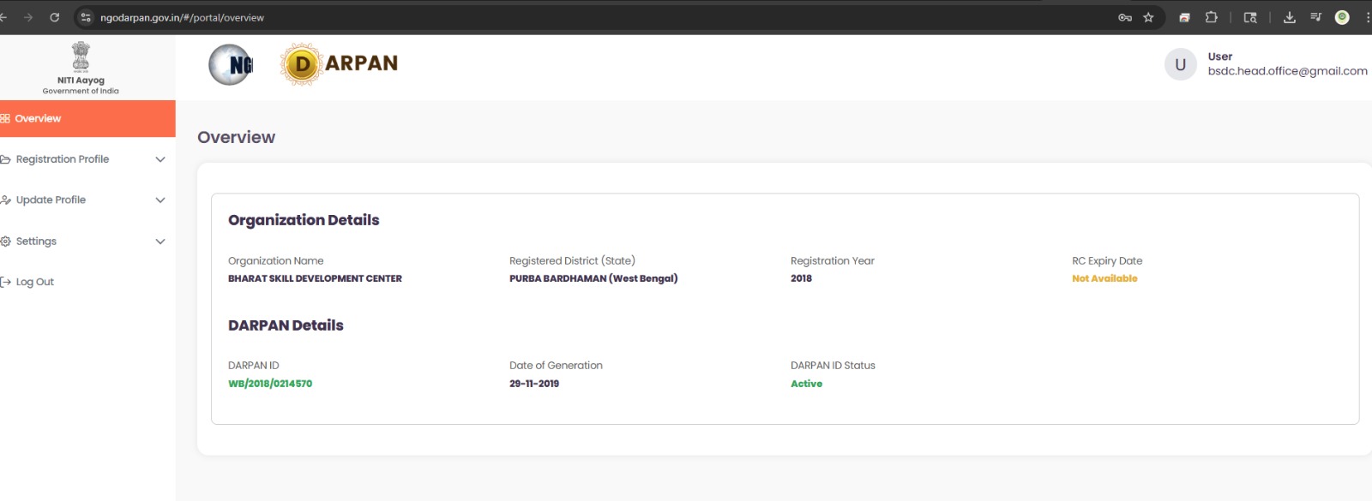Click generation date 29-11-2019

pyautogui.click(x=534, y=384)
